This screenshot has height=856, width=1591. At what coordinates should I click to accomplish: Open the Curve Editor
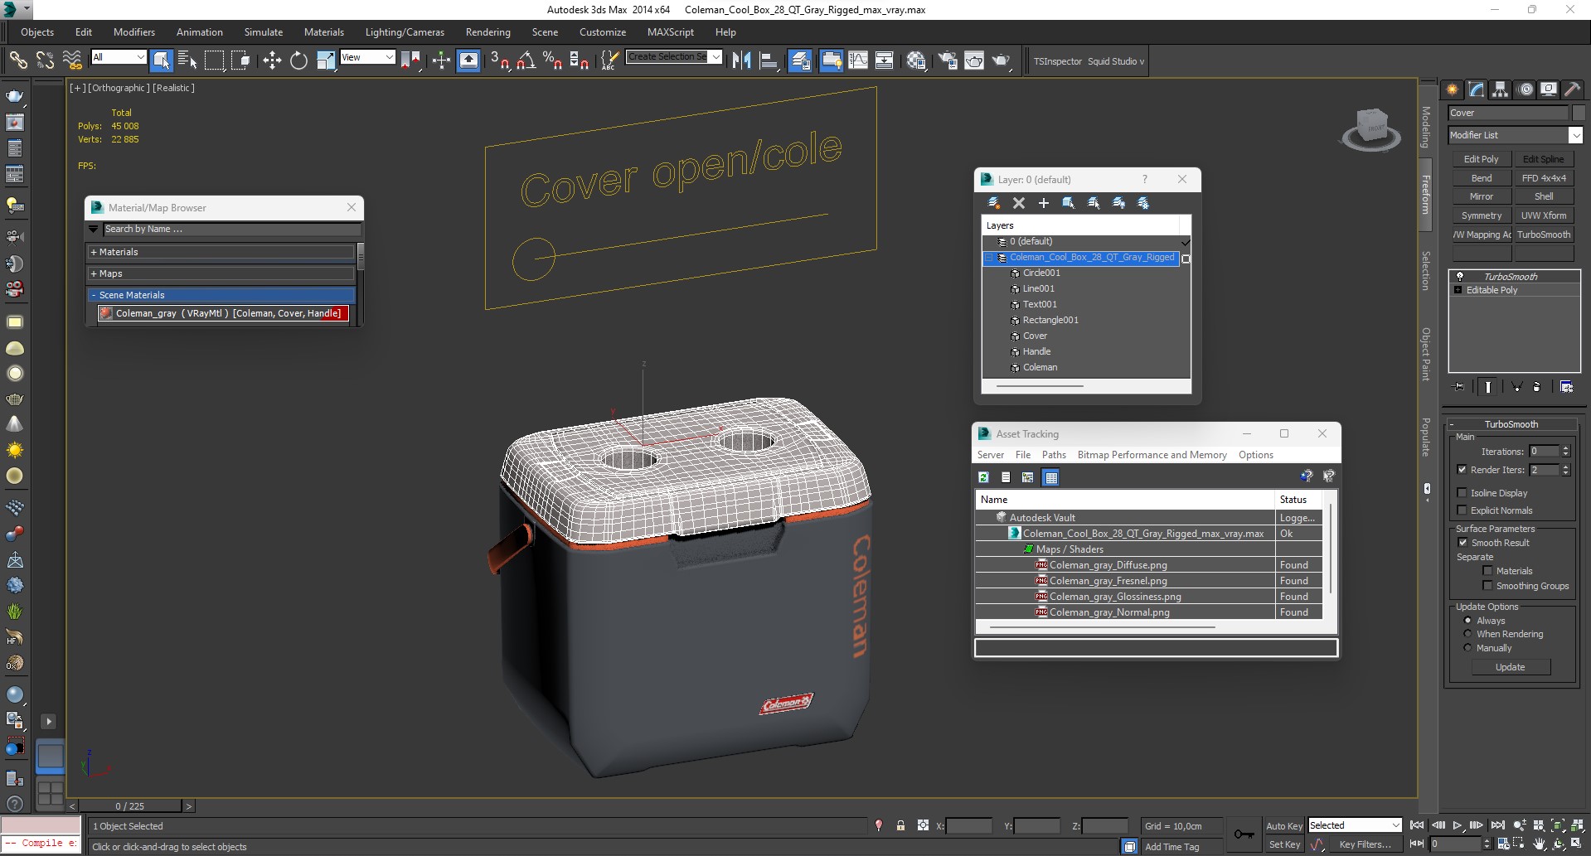pyautogui.click(x=858, y=60)
